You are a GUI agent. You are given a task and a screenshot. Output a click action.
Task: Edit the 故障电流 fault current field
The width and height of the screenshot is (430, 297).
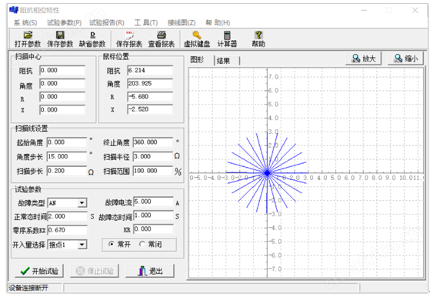154,202
